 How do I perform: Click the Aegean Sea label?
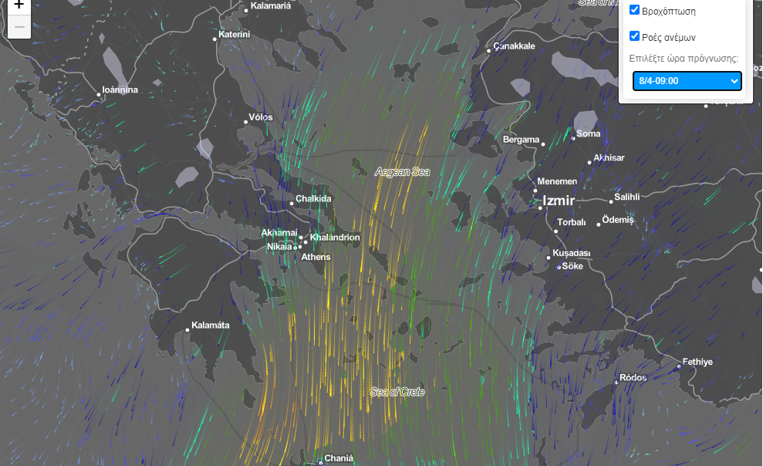(403, 172)
